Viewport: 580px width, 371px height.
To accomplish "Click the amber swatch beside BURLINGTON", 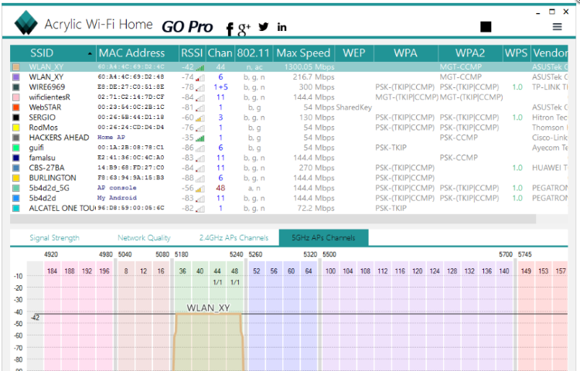I will tap(16, 178).
